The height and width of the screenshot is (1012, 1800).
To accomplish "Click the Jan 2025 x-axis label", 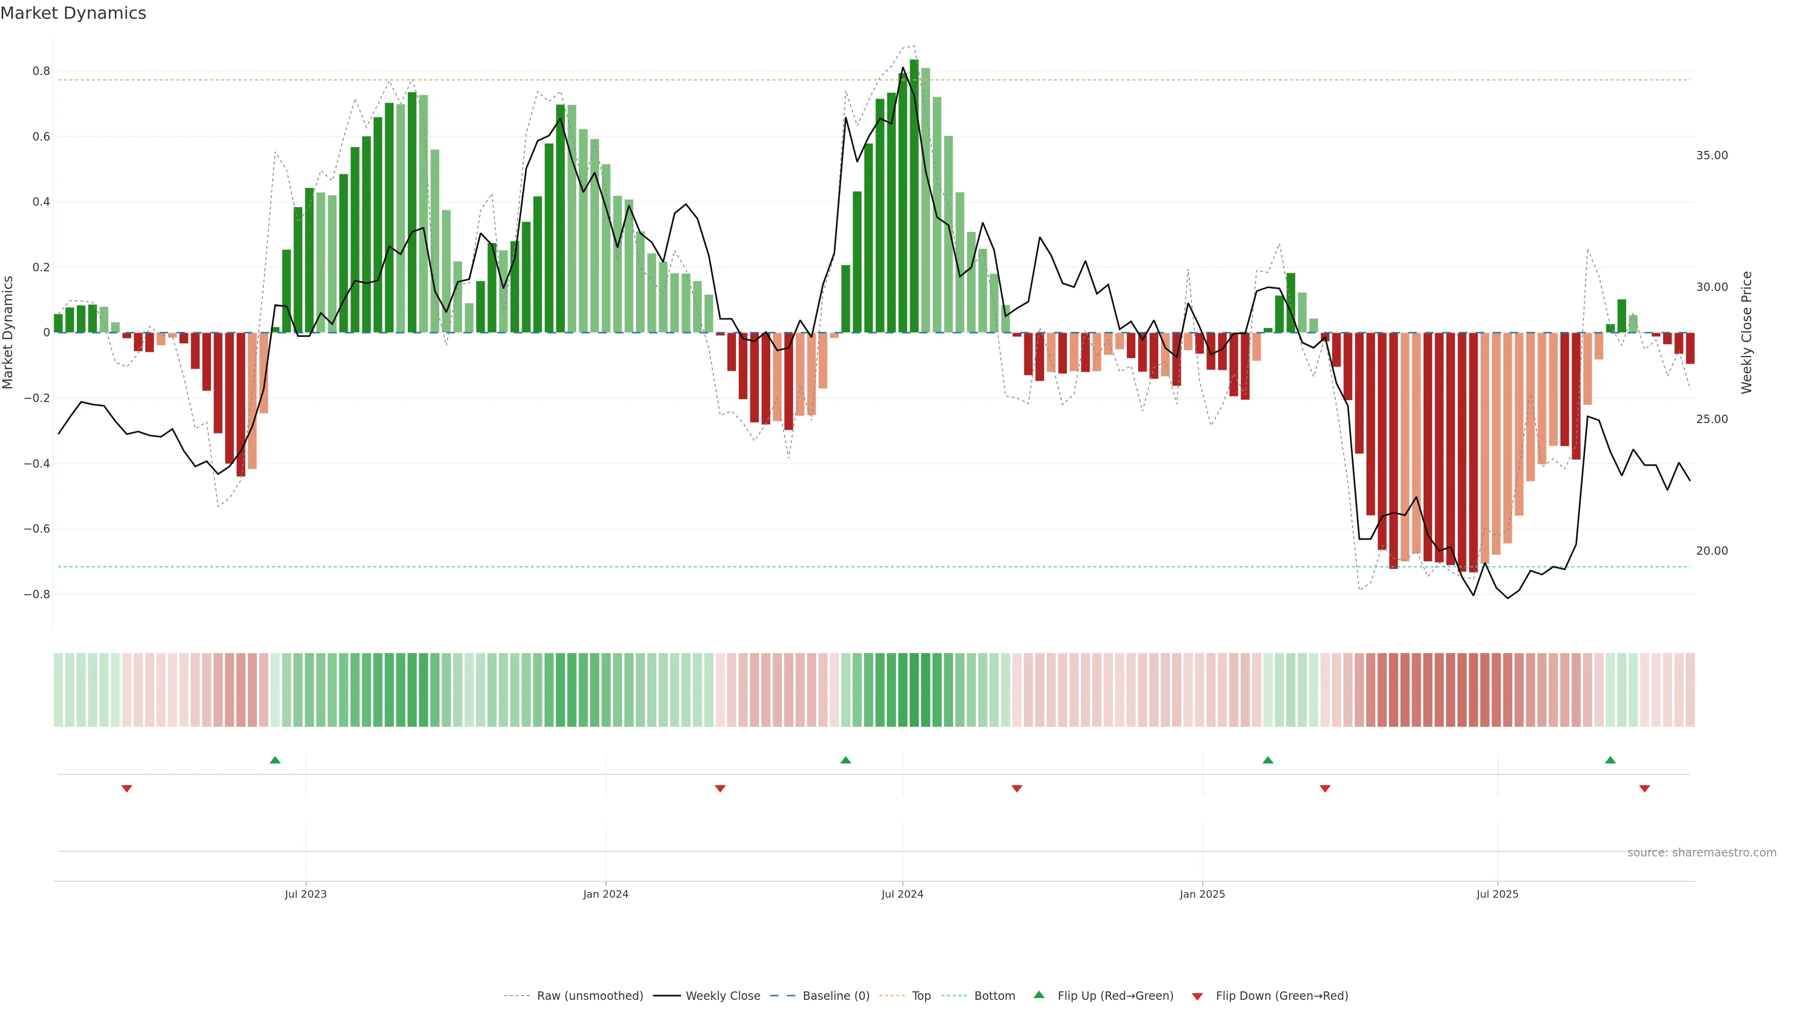I will [x=1202, y=894].
